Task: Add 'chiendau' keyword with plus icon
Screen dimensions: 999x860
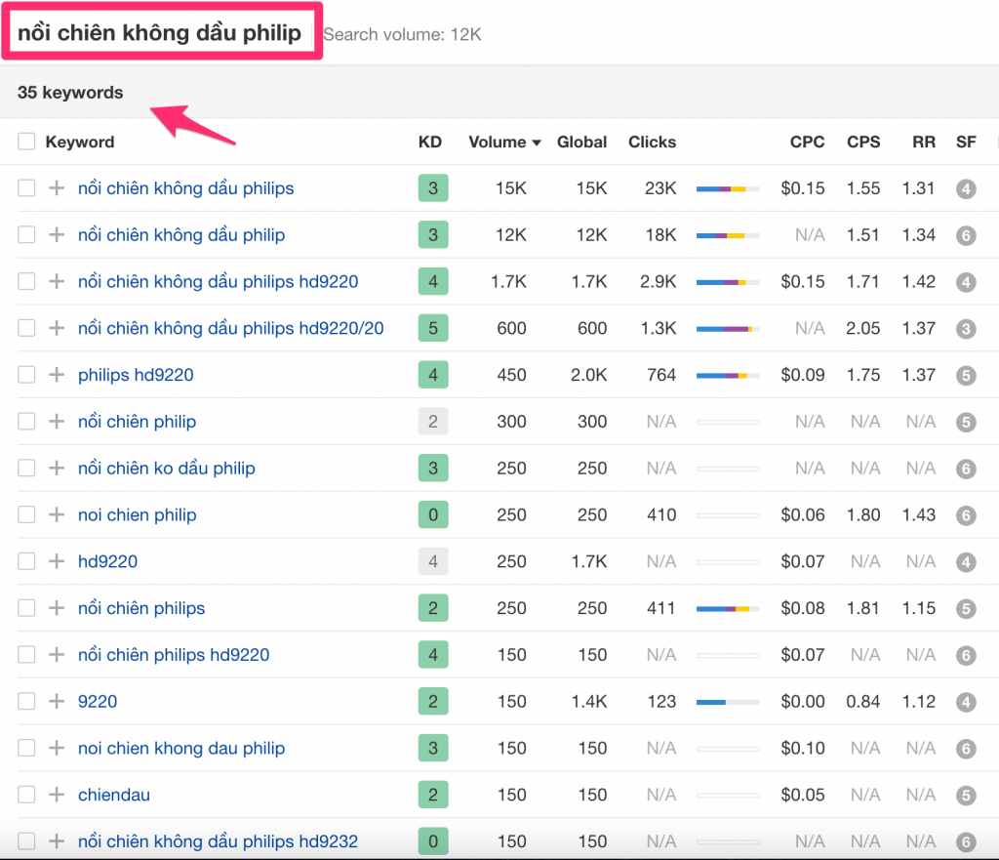Action: pos(57,795)
